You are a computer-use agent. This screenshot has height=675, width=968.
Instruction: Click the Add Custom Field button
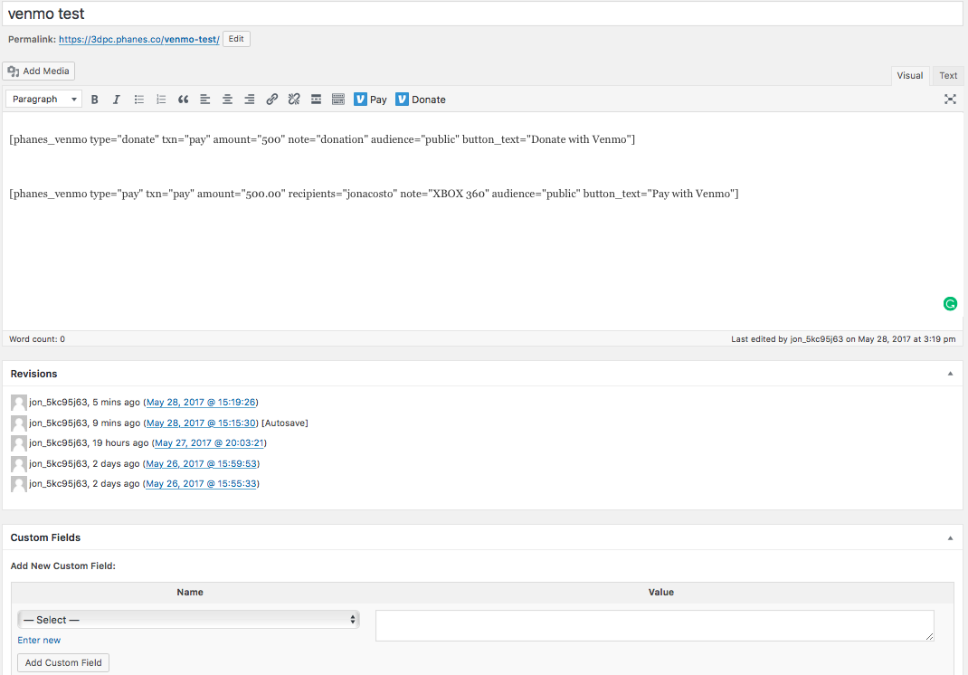(63, 662)
